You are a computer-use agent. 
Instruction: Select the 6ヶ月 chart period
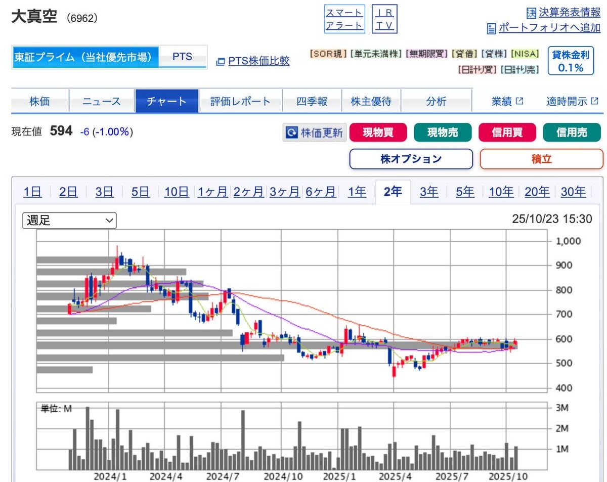(321, 192)
